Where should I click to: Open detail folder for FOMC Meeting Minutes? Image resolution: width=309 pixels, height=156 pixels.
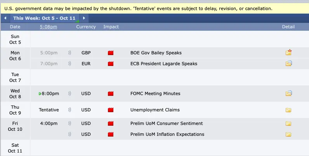[x=288, y=93]
